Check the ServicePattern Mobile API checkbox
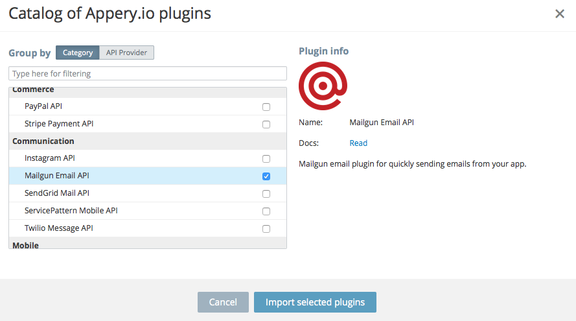 266,211
